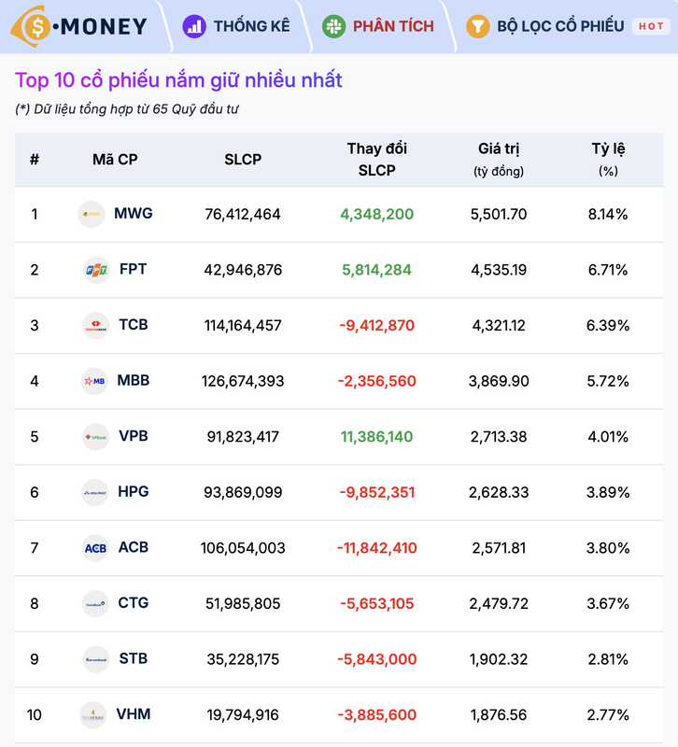Open the VHM stock ticker link

[x=134, y=714]
